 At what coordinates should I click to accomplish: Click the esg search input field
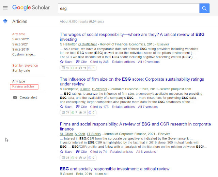coord(129,8)
